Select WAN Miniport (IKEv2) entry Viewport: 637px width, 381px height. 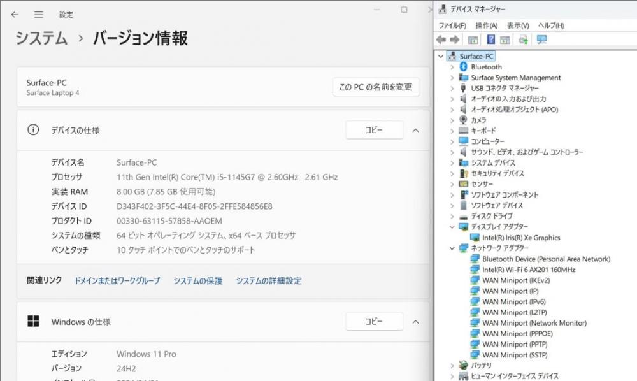pos(516,280)
